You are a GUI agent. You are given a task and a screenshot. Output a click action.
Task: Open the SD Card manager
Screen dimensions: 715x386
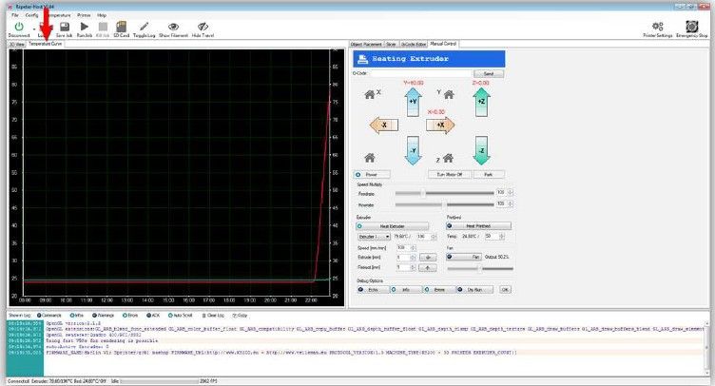tap(121, 27)
